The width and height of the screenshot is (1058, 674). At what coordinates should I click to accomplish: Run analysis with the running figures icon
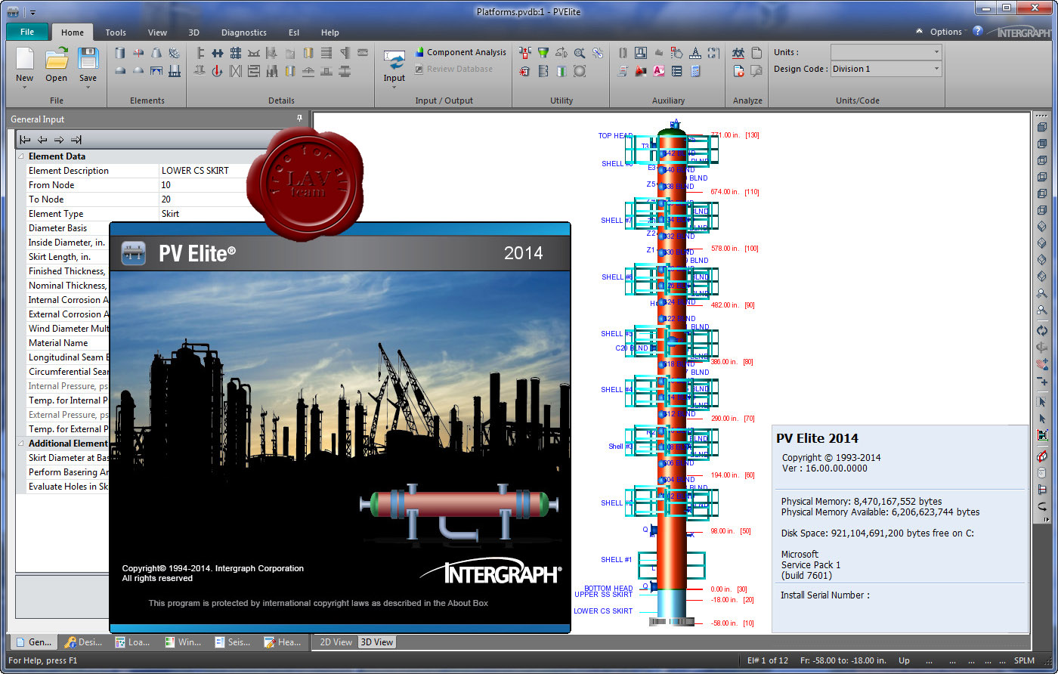coord(738,53)
